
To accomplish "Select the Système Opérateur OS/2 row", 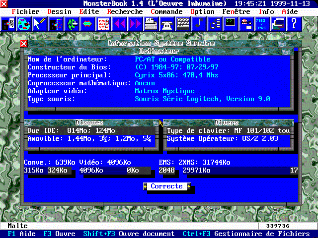I will coord(229,139).
